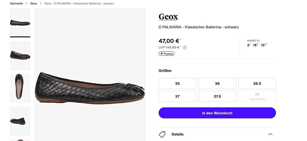The image size is (307, 141).
Task: Show fourth back-angle shoe thumbnail
Action: point(20,121)
